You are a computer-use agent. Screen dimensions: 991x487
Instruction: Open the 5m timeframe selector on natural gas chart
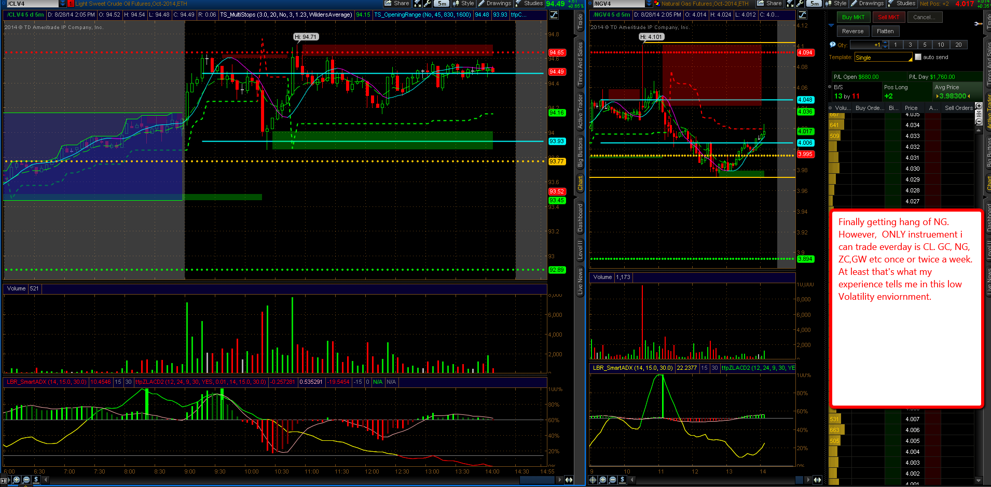(815, 3)
